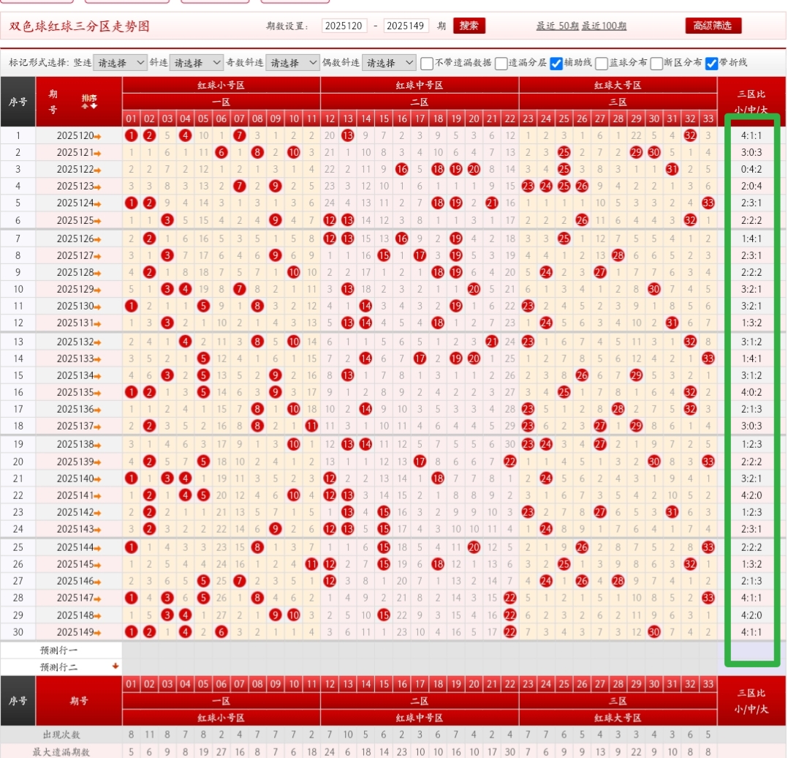Click the orange arrow next to 2025135
788x758 pixels.
pyautogui.click(x=98, y=393)
